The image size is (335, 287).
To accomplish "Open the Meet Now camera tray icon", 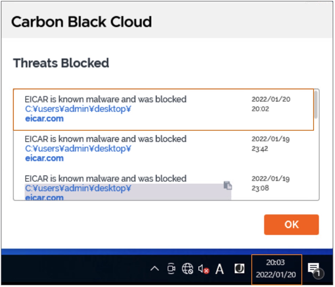I will coord(171,269).
